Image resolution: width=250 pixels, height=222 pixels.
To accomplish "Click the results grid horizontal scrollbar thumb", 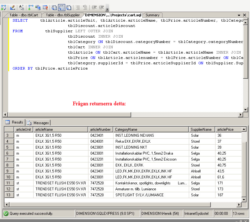I will tap(110, 204).
